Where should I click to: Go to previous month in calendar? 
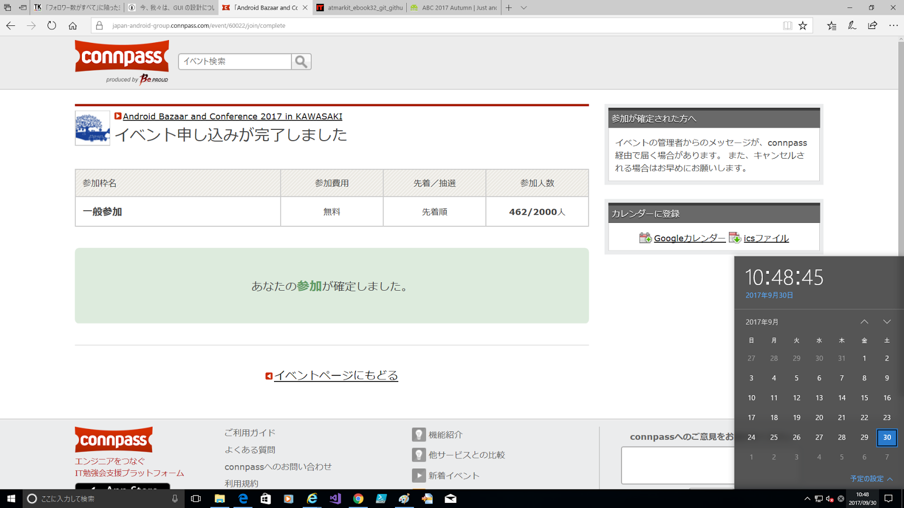[x=864, y=322]
